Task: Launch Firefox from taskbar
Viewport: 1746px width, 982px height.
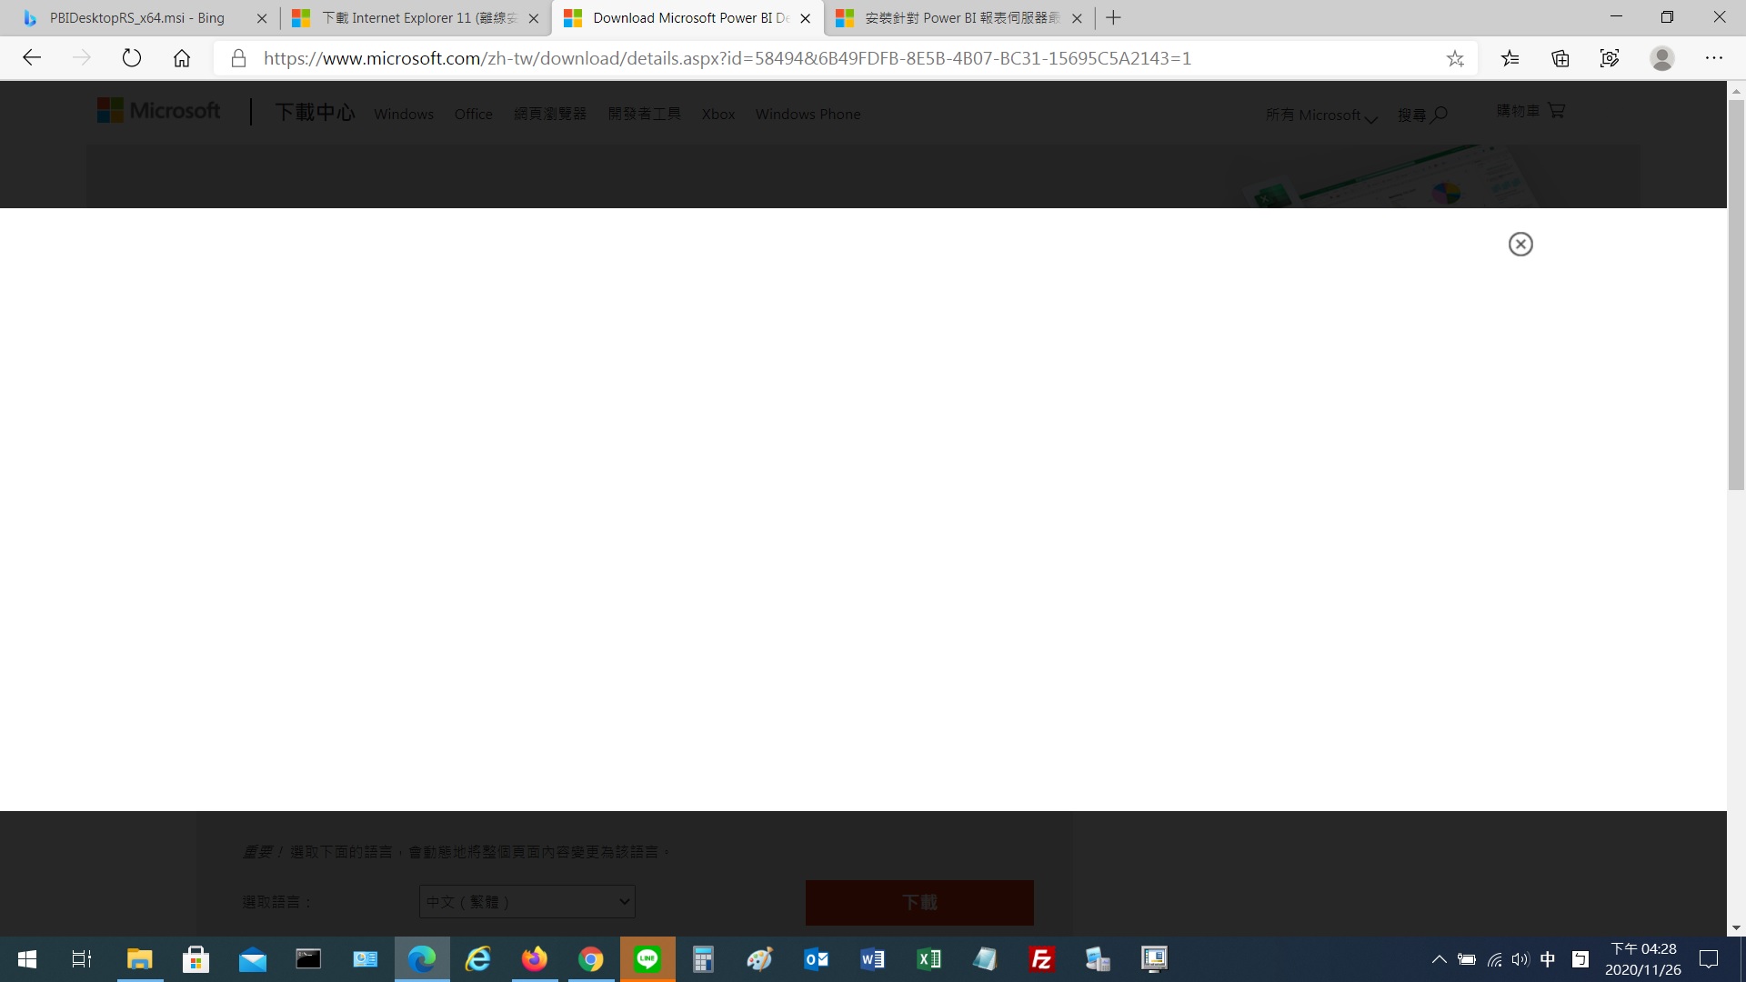Action: (534, 959)
